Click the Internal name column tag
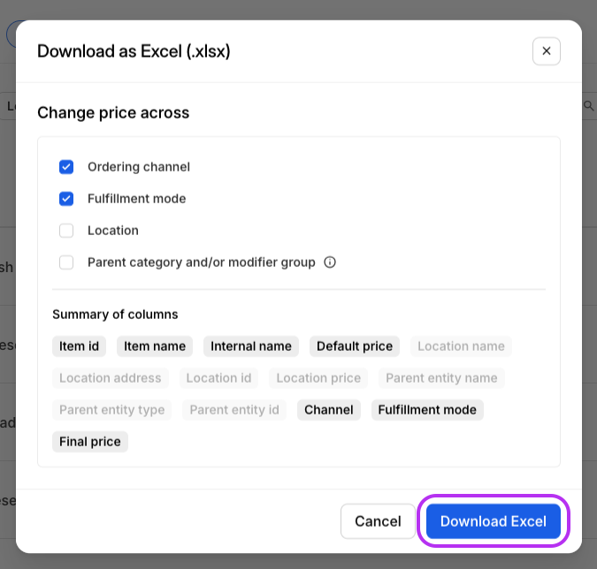The height and width of the screenshot is (569, 597). 251,346
